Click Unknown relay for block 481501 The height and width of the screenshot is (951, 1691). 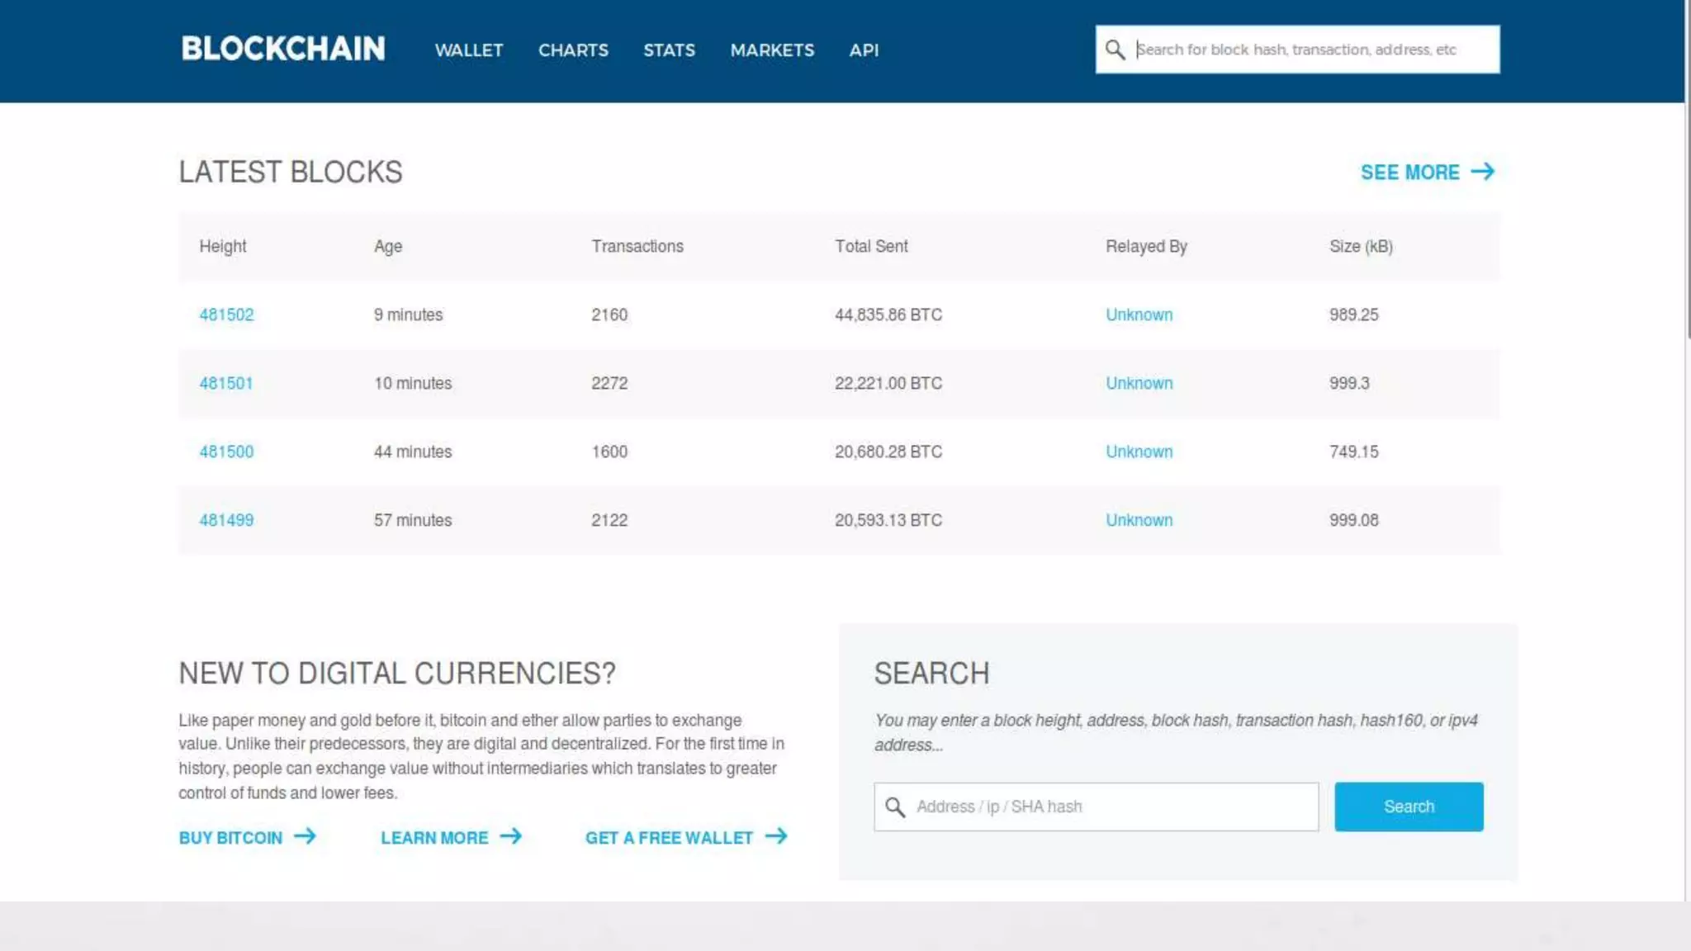click(1139, 383)
